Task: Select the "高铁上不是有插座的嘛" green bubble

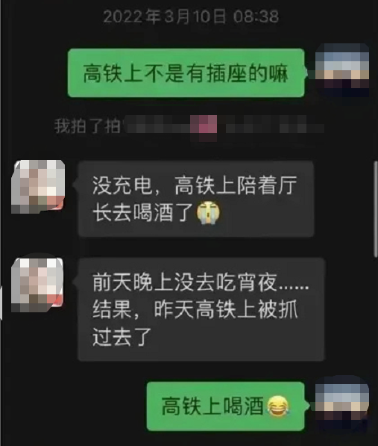Action: [186, 72]
